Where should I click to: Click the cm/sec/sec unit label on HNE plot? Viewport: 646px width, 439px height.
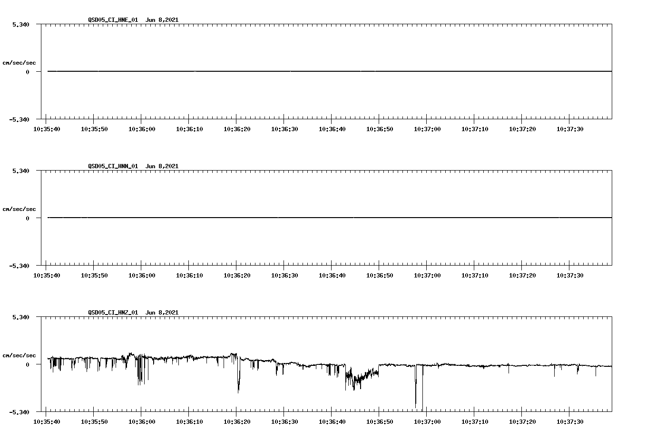(19, 63)
